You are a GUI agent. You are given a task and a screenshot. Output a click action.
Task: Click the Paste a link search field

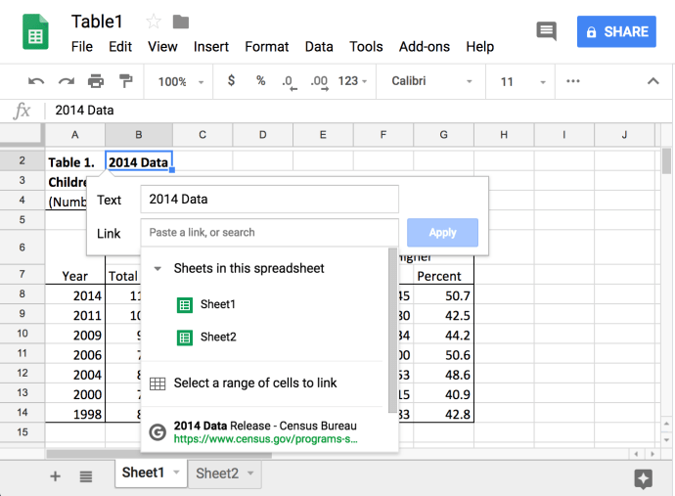click(269, 233)
